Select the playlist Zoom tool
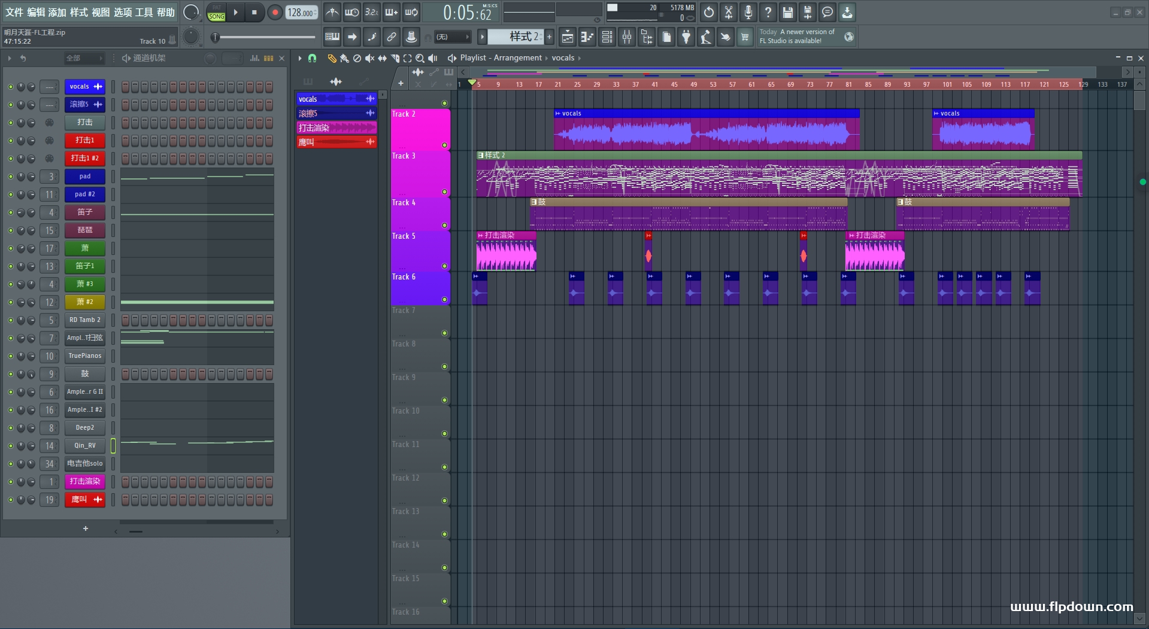 [x=420, y=58]
